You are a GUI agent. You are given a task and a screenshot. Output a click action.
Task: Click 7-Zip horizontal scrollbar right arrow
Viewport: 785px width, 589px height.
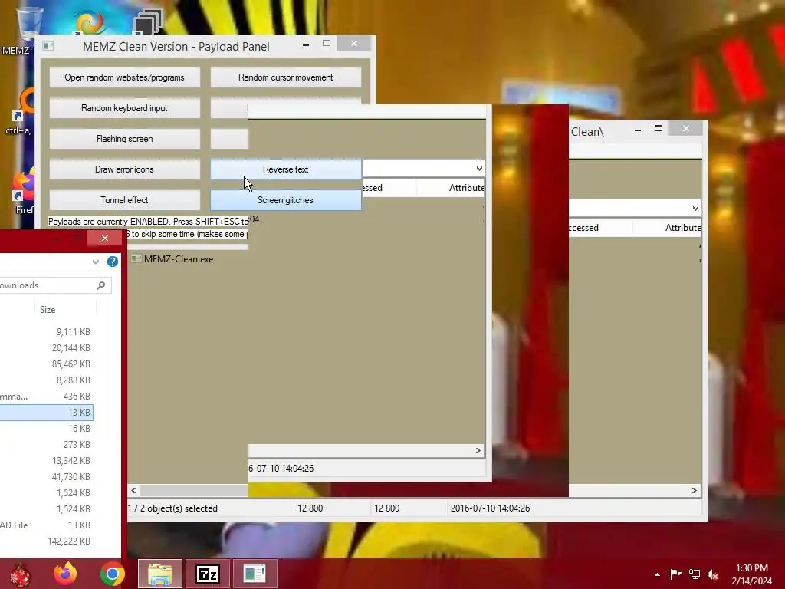(x=694, y=490)
